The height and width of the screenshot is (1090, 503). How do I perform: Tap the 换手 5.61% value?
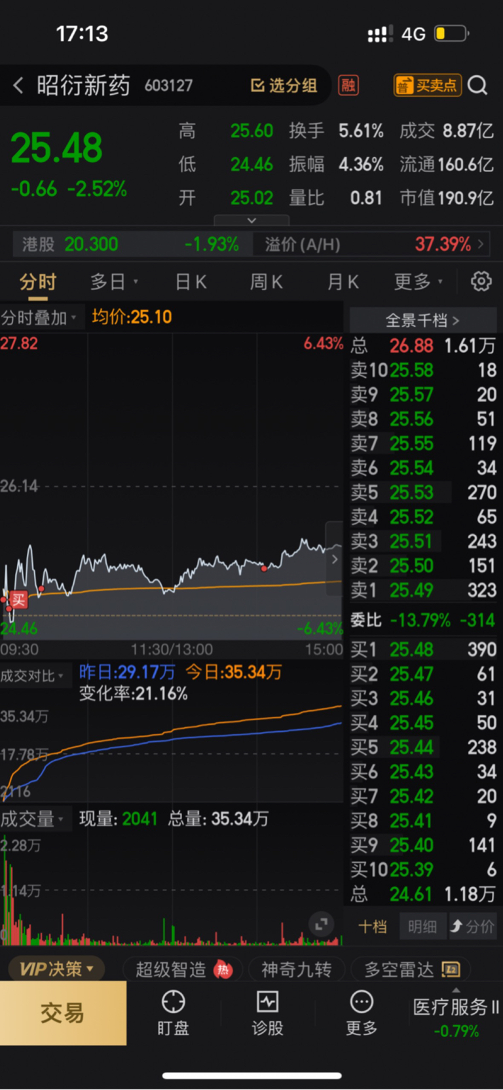[361, 131]
